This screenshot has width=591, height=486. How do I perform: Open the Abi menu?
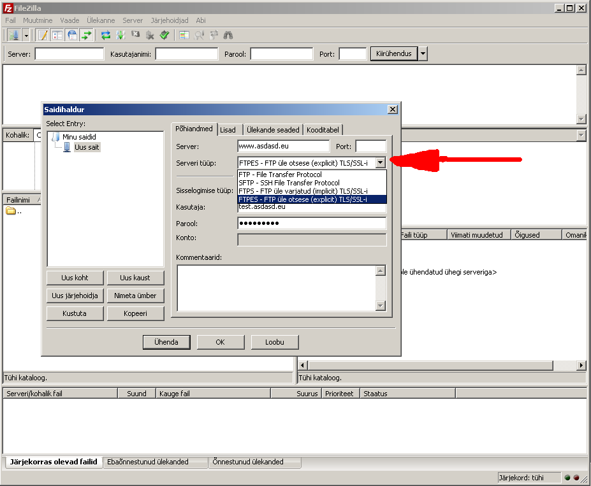point(201,20)
